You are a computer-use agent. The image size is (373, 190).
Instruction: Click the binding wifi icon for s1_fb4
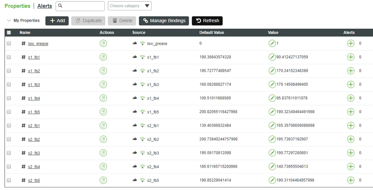click(142, 98)
